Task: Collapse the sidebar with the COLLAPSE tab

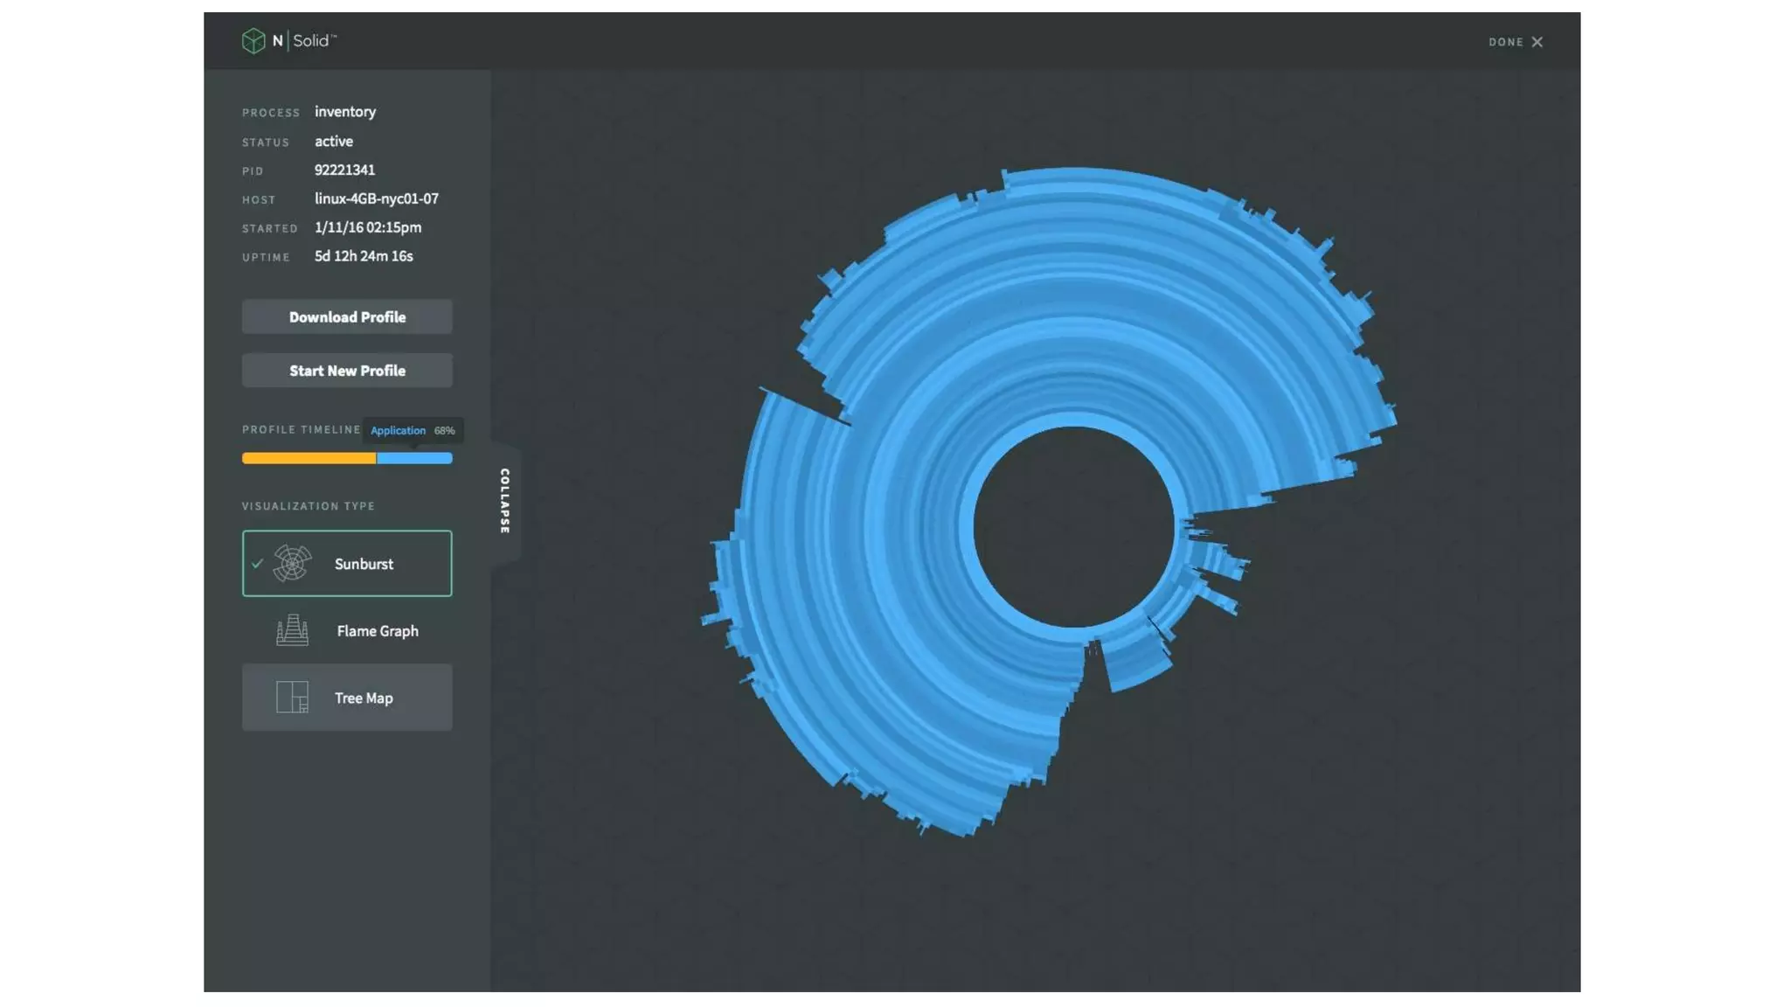Action: (505, 501)
